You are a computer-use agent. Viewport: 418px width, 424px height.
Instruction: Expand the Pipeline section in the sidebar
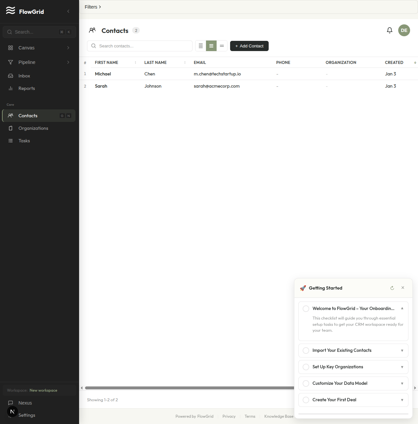(x=68, y=62)
